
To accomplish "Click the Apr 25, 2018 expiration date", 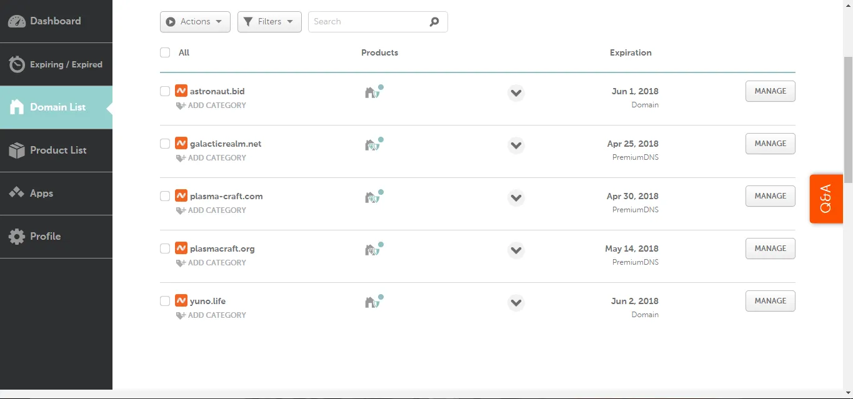I will point(632,144).
